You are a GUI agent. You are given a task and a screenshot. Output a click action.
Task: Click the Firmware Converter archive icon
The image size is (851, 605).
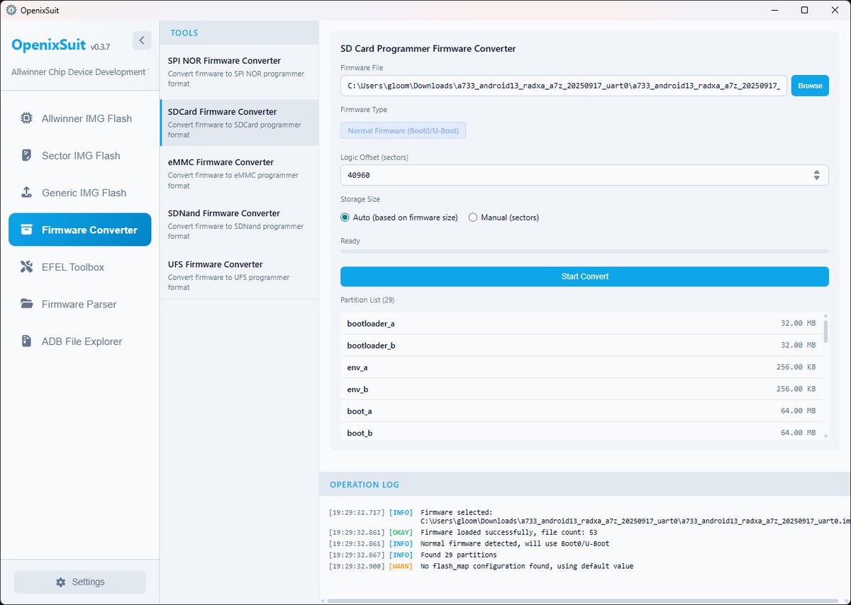click(26, 230)
